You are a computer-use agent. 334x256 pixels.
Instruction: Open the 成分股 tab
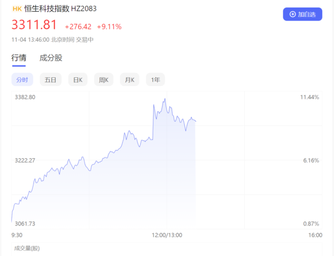[51, 57]
